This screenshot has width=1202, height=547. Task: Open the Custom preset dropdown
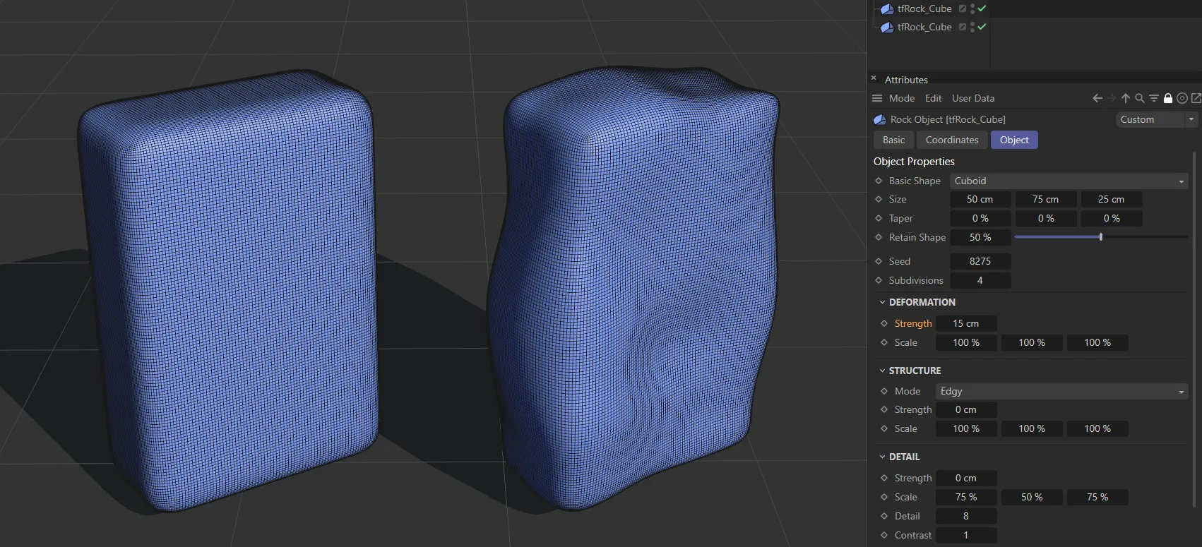(1156, 119)
